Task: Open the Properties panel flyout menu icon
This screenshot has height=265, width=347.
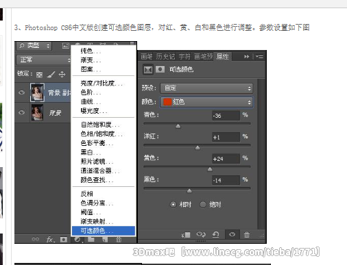Action: 259,56
